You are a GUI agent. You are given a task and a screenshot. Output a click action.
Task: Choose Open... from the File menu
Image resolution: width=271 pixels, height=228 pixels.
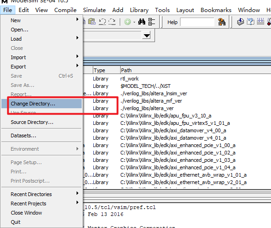(41, 30)
